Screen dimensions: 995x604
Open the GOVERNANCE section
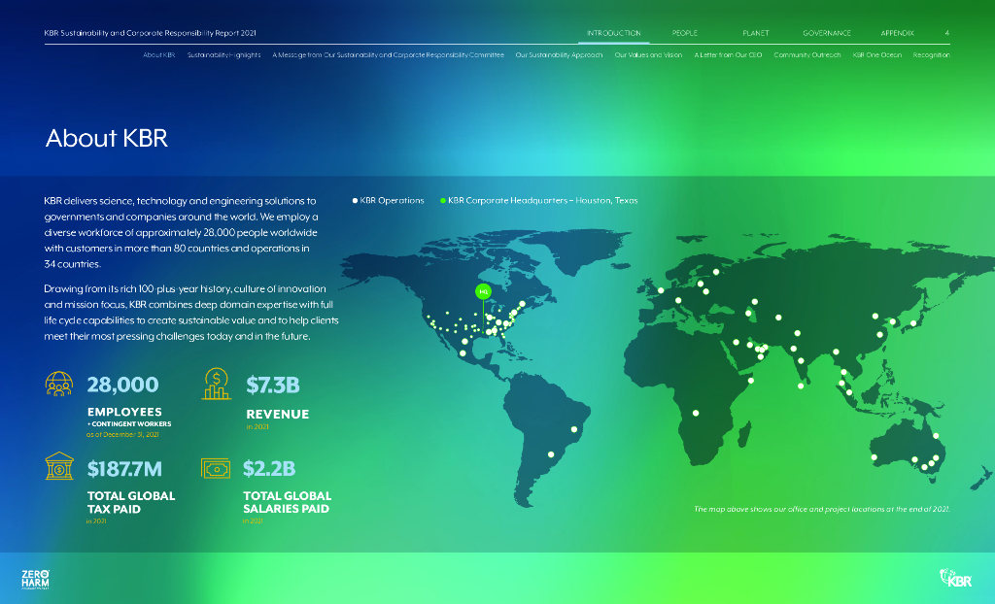827,33
